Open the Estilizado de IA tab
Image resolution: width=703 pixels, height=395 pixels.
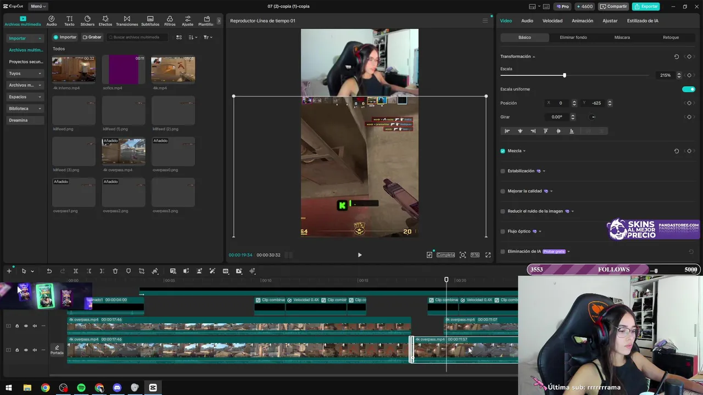tap(643, 21)
